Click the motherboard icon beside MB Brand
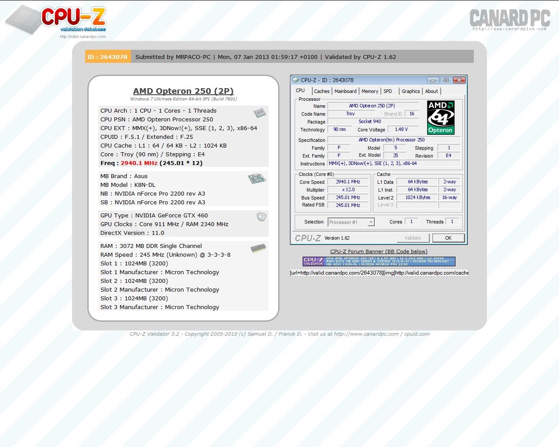The width and height of the screenshot is (559, 447). pyautogui.click(x=257, y=179)
